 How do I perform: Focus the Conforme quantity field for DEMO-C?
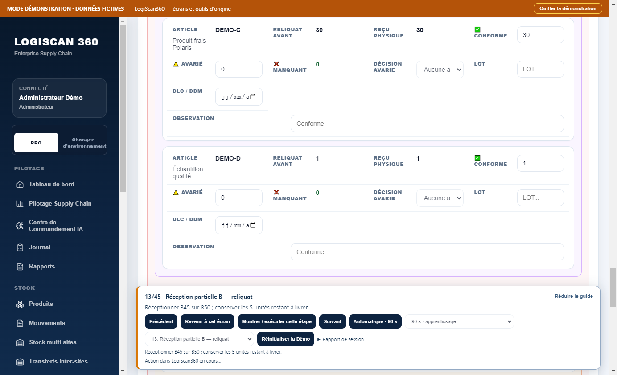(x=540, y=35)
